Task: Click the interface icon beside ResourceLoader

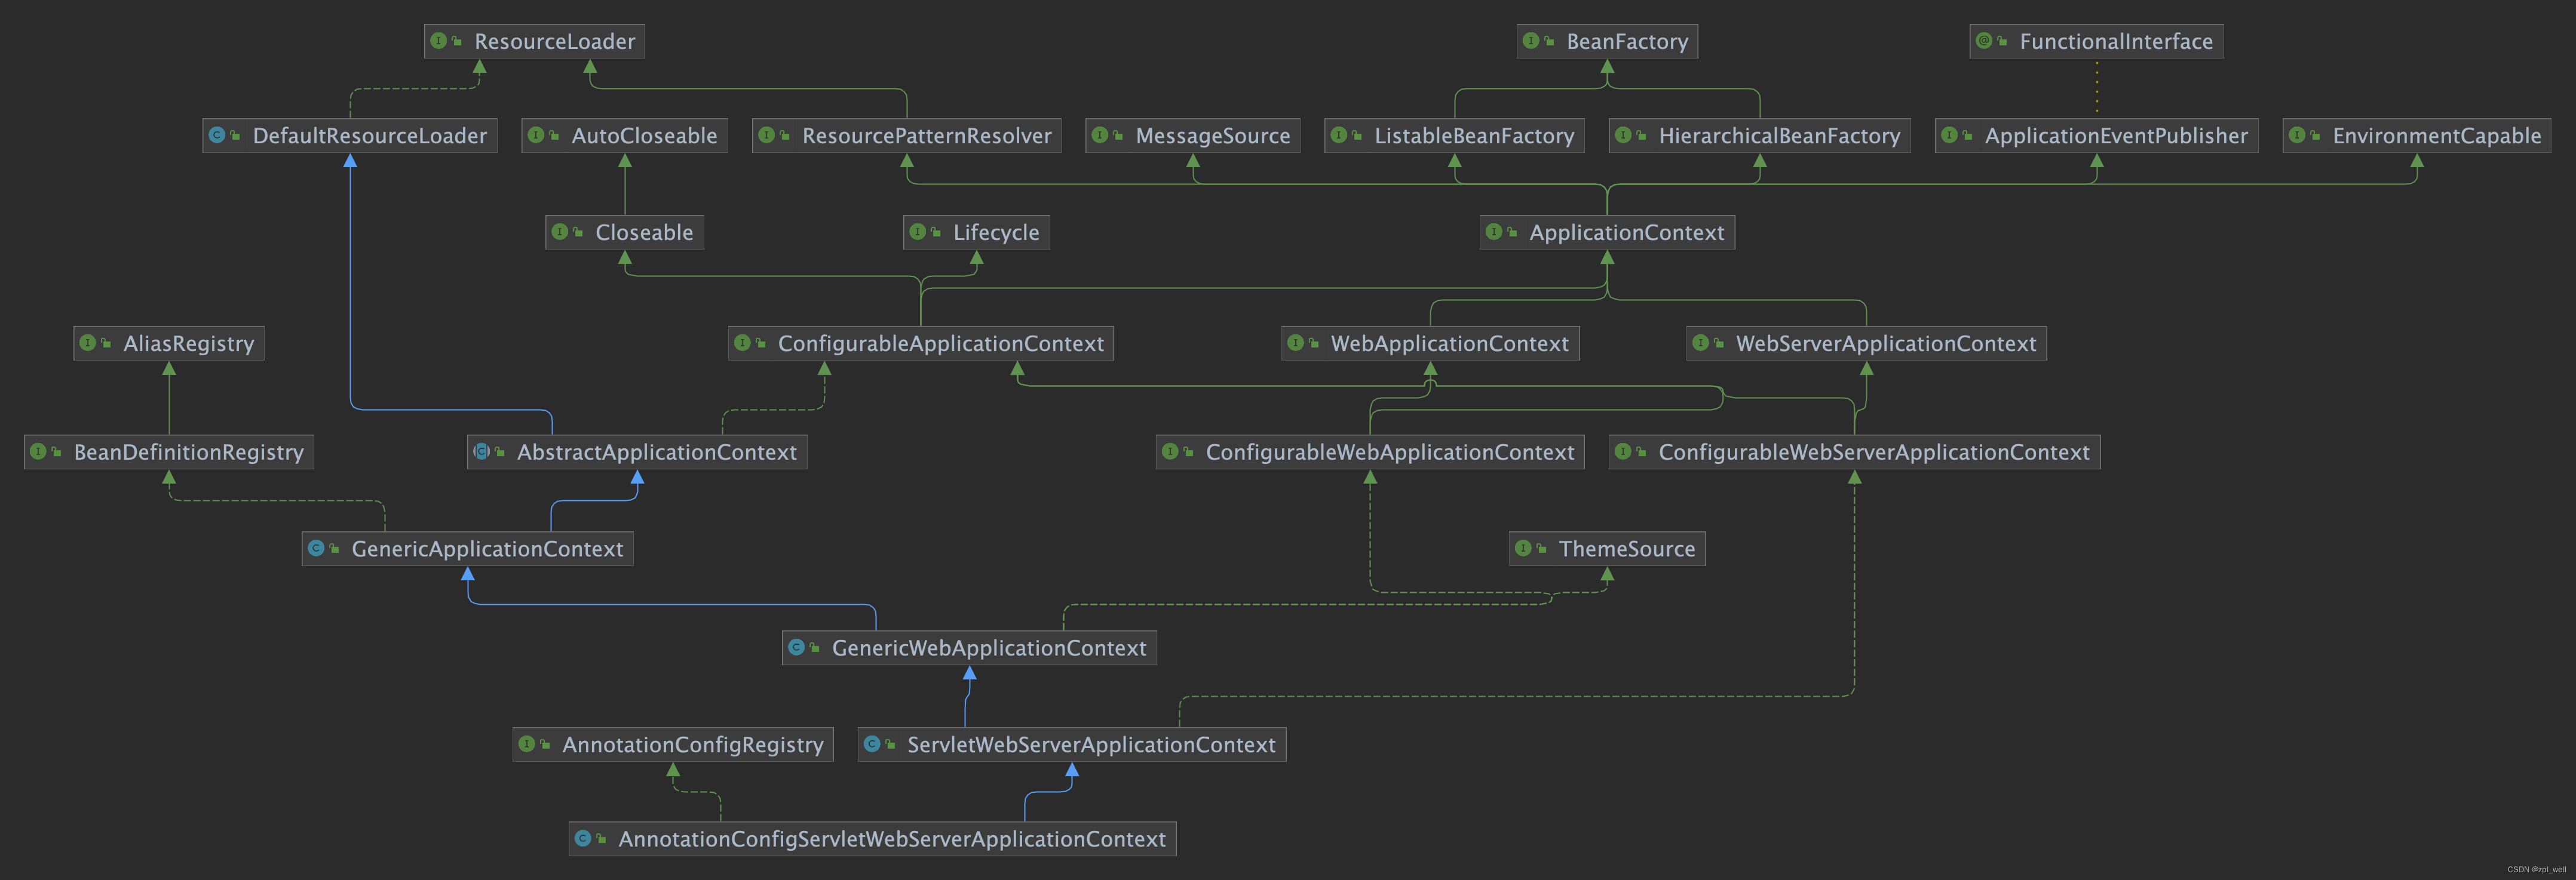Action: point(439,41)
